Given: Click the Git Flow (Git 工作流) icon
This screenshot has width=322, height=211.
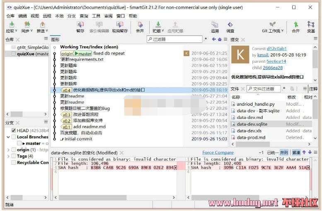Looking at the screenshot, I should 273,24.
